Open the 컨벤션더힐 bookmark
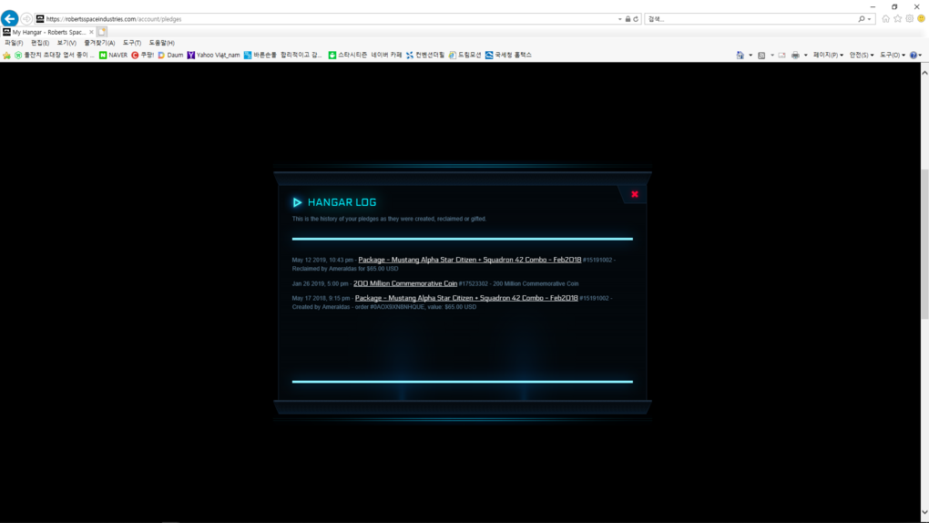This screenshot has height=523, width=929. click(x=424, y=56)
